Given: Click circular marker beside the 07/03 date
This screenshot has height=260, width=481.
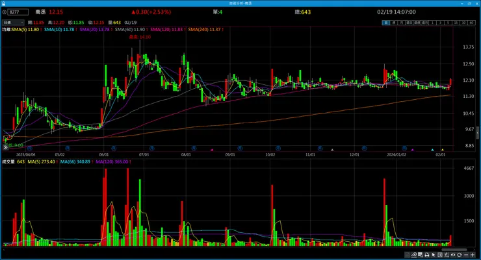Looking at the screenshot, I should click(152, 148).
